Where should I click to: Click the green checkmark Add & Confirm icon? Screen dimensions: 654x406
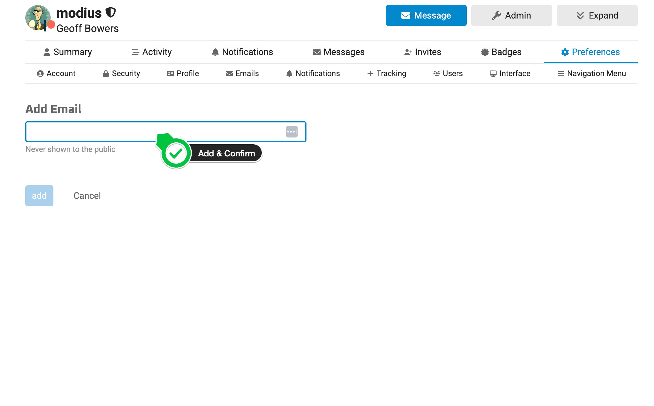[176, 153]
